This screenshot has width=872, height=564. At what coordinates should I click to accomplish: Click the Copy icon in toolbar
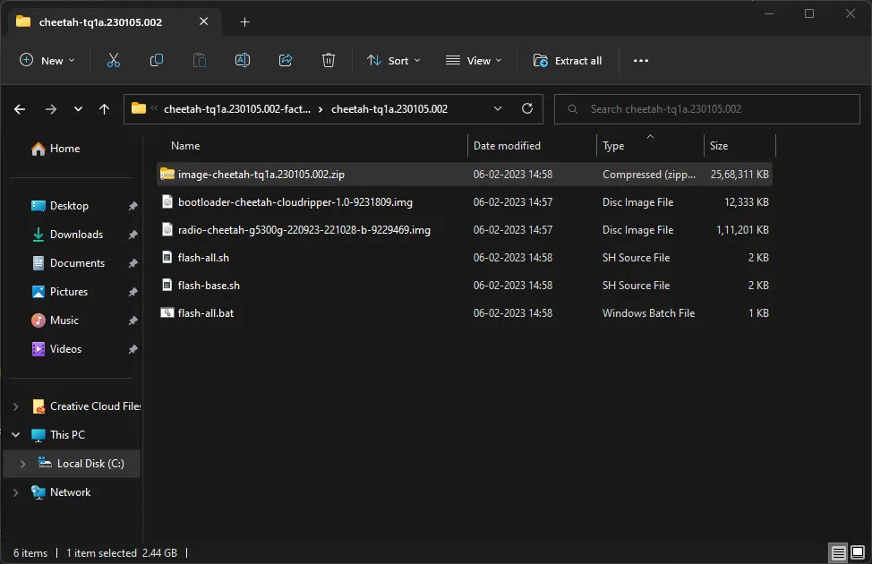tap(157, 60)
